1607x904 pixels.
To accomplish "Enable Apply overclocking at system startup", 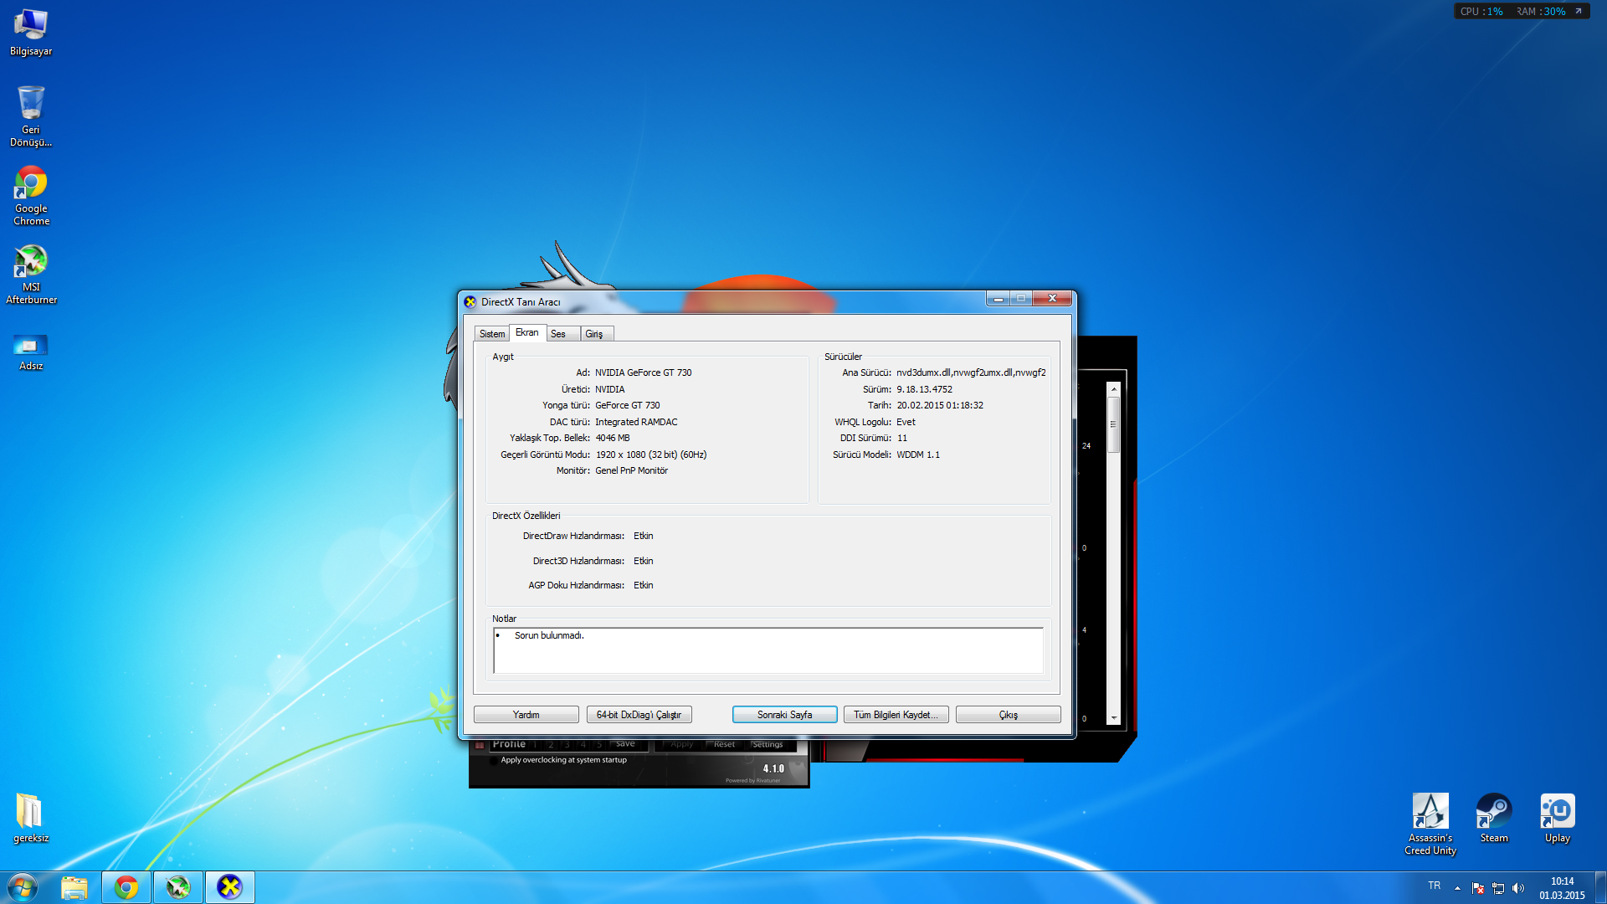I will [493, 761].
